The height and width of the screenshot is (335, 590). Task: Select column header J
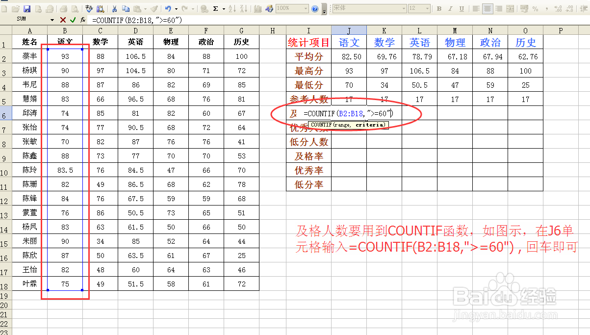pos(349,30)
